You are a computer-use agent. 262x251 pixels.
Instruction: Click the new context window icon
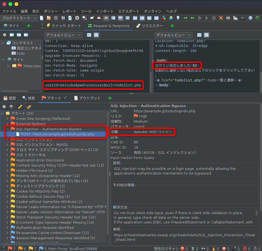pos(12,35)
